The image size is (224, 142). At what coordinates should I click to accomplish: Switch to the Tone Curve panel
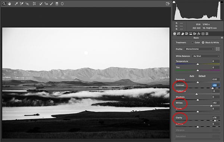tap(178, 34)
